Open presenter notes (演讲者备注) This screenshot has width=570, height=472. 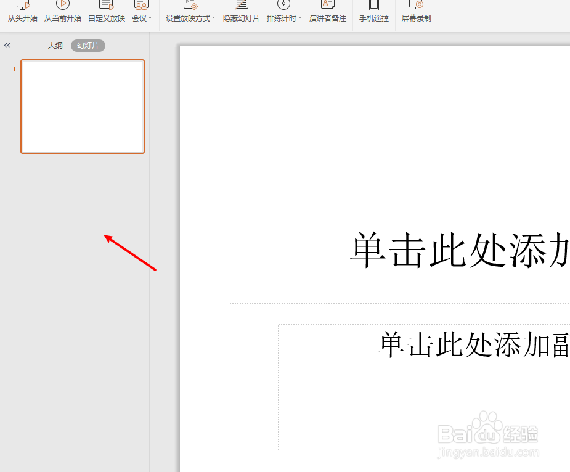[328, 12]
